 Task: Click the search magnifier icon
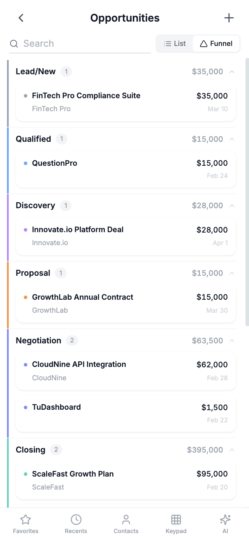(14, 44)
